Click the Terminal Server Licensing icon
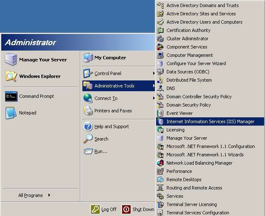265x216 pixels. pos(160,204)
